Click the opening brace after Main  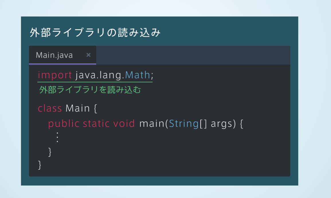(x=95, y=109)
